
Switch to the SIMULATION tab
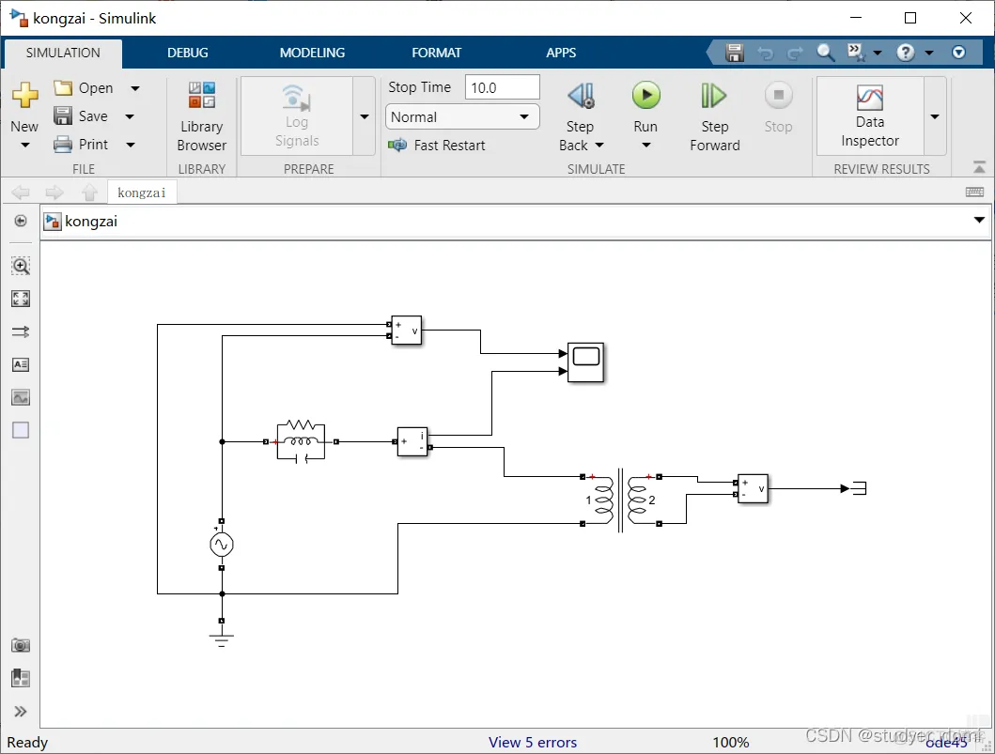pos(63,53)
